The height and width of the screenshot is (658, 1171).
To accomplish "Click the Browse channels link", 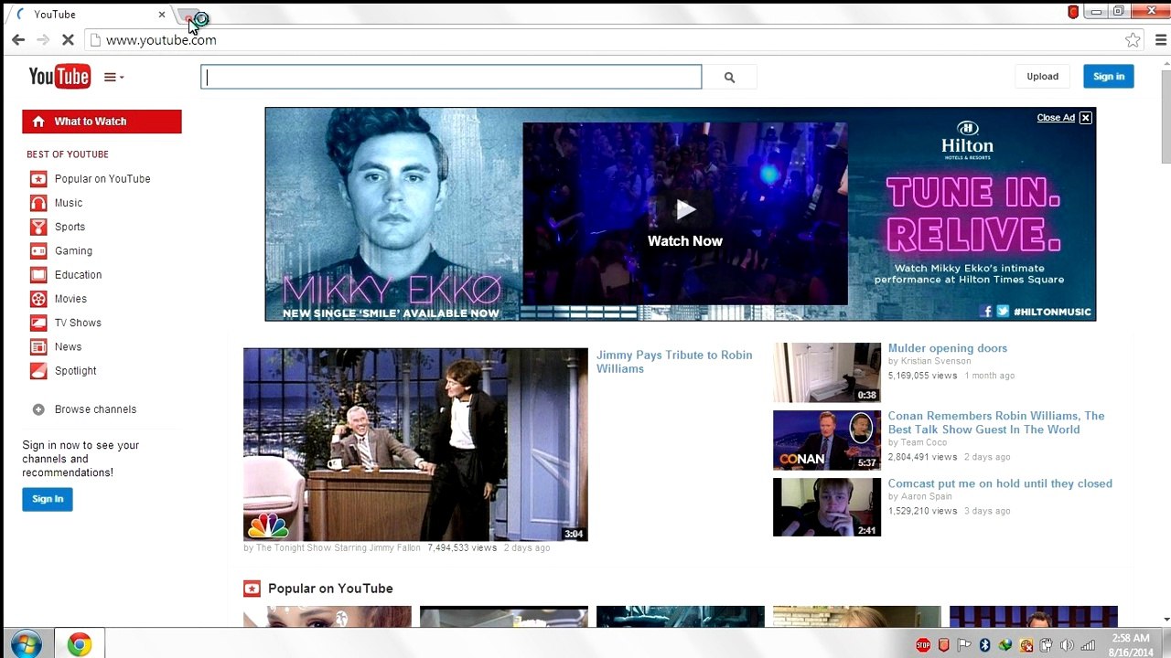I will (x=95, y=409).
